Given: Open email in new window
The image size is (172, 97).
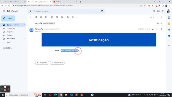Looking at the screenshot, I should coord(162,23).
